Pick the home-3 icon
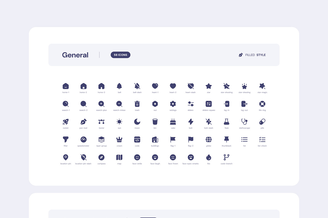Image resolution: width=328 pixels, height=218 pixels. 101,86
